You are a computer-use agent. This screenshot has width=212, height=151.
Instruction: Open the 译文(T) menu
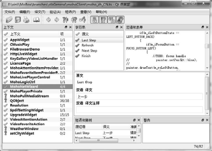point(40,12)
